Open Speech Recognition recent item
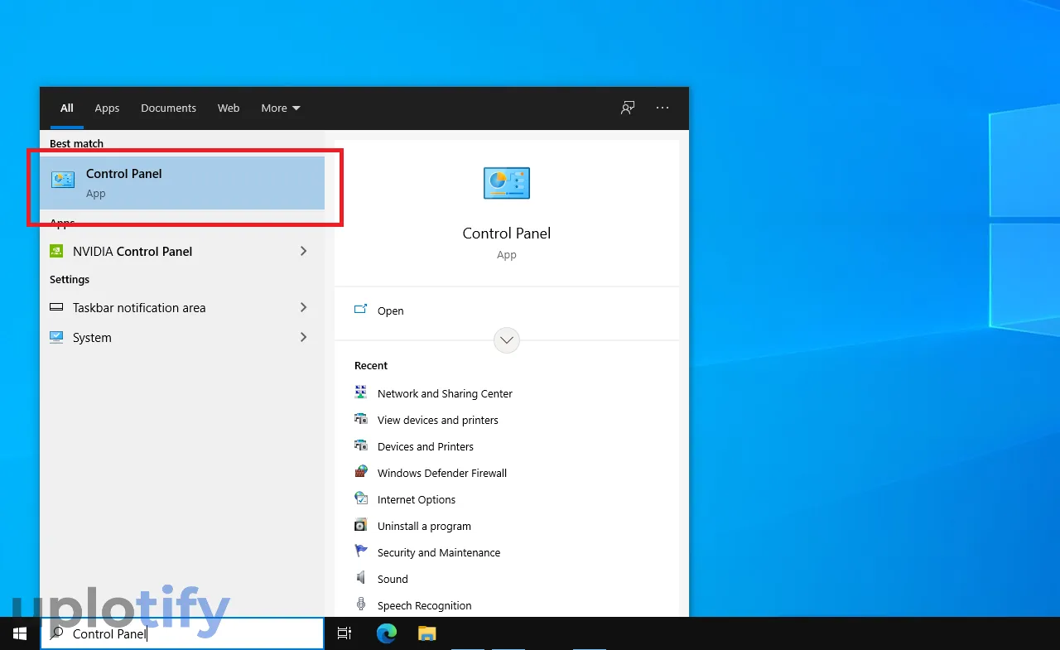The height and width of the screenshot is (650, 1060). pos(424,605)
